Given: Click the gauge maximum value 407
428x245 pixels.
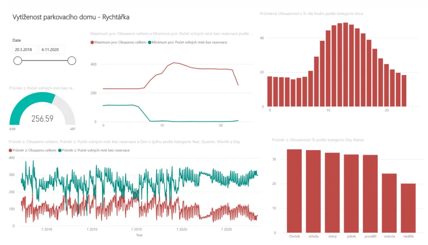Looking at the screenshot, I should tap(73, 129).
